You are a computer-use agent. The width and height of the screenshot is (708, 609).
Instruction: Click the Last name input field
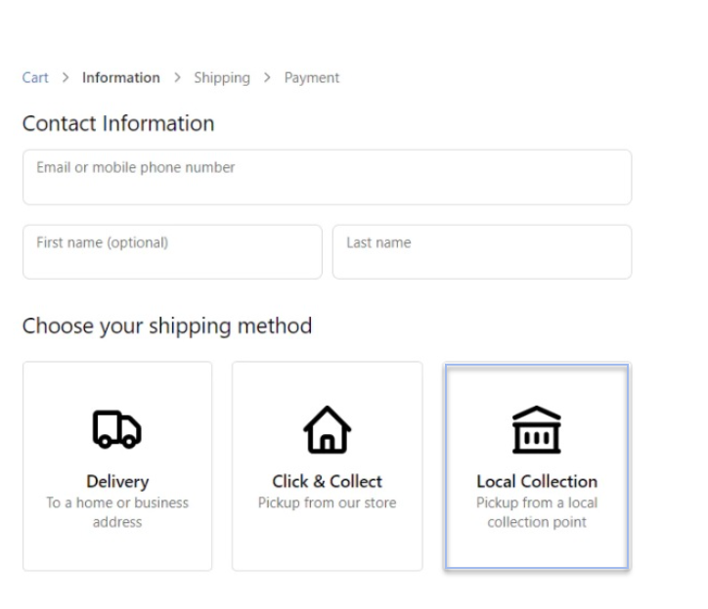point(481,252)
